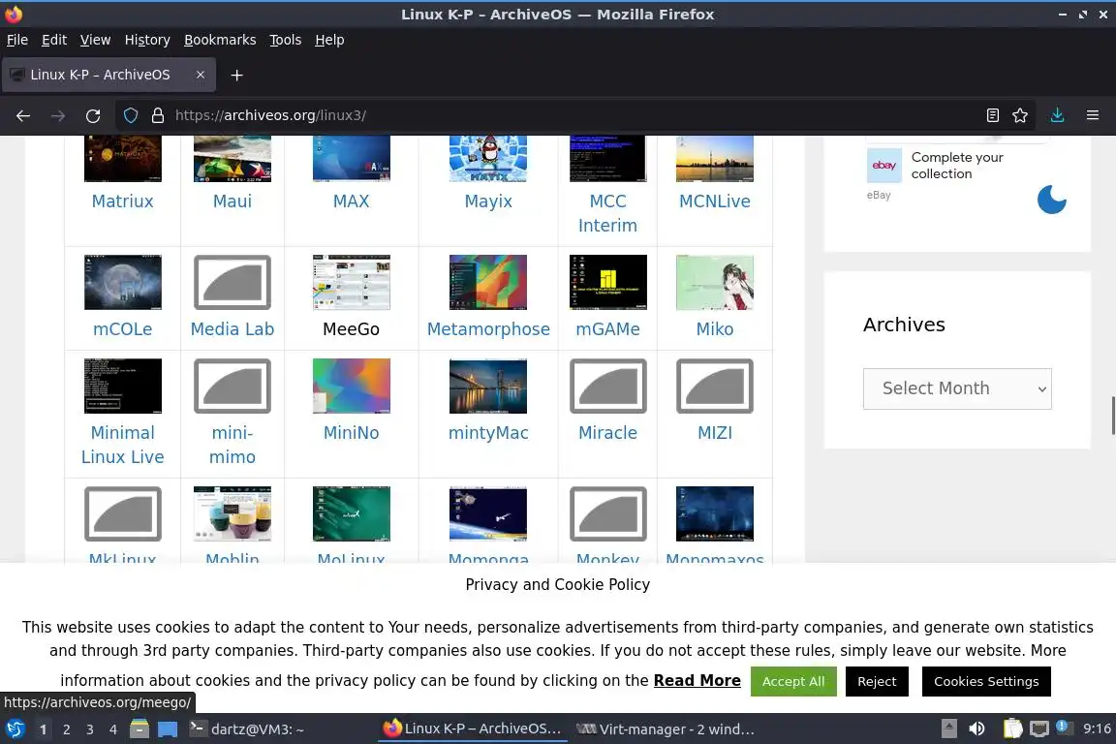Click the show desktop taskbar icon

pos(168,729)
